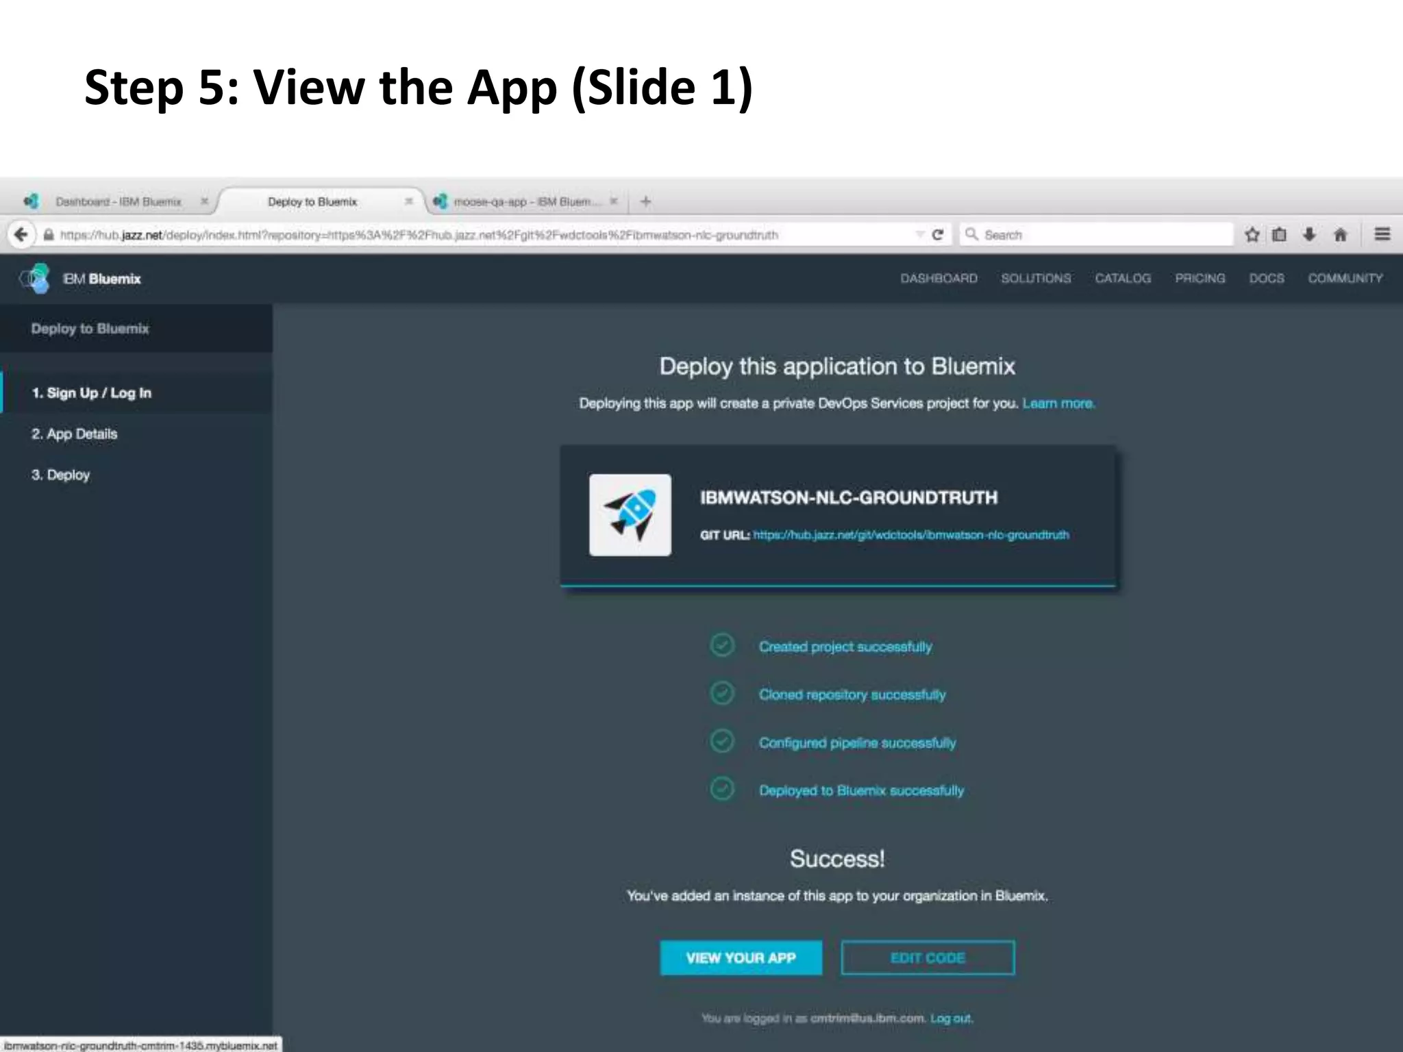
Task: Click the Deploy to Bluemix sidebar header
Action: pos(90,329)
